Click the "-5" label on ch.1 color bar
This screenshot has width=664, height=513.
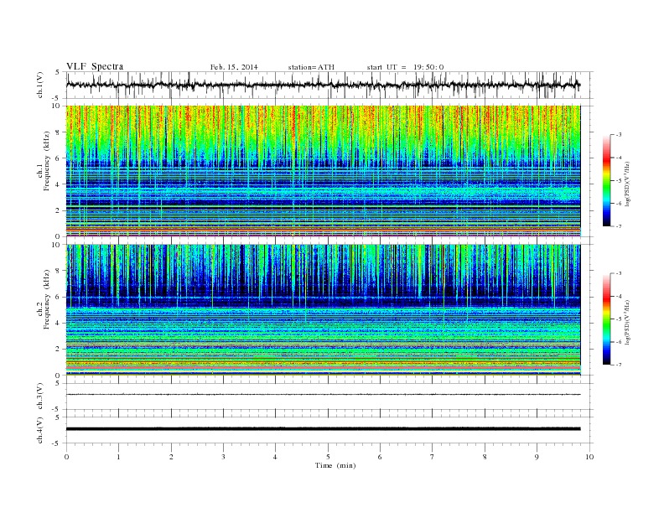[619, 181]
